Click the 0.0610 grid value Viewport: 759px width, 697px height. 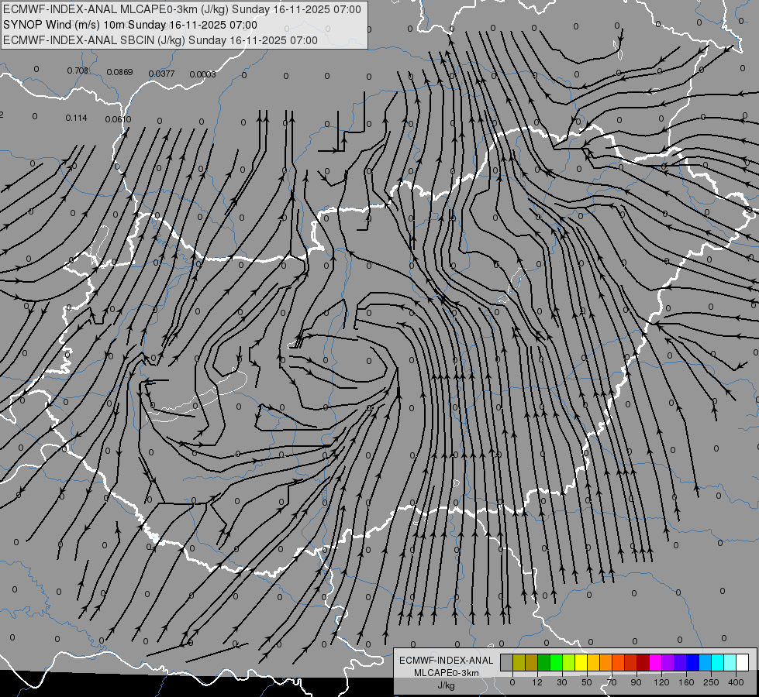click(118, 119)
